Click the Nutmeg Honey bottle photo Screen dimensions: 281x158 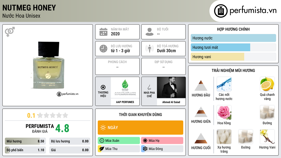click(x=49, y=65)
